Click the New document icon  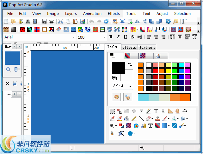(x=6, y=21)
